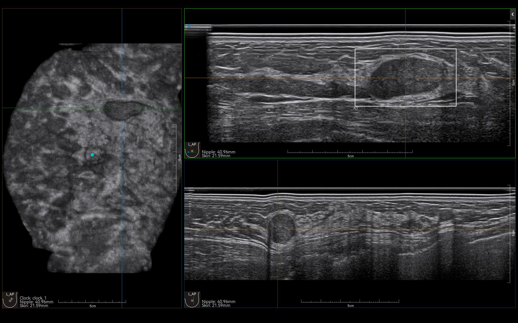This screenshot has width=518, height=323.
Task: Click the Nipple 40.96mm readout in the transverse view
Action: [x=219, y=152]
